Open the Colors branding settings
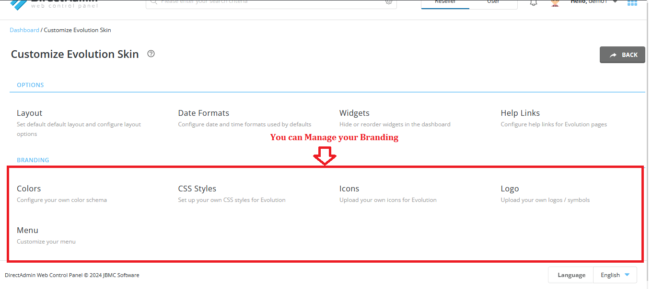 [29, 189]
